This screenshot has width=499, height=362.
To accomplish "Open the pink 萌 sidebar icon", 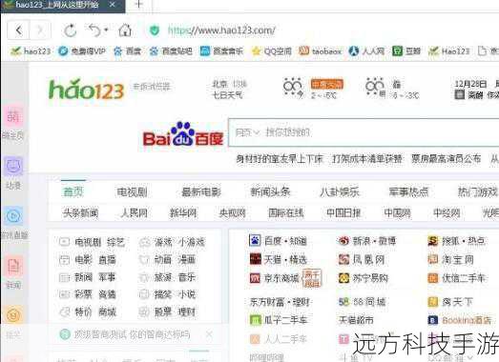I will pos(13,116).
